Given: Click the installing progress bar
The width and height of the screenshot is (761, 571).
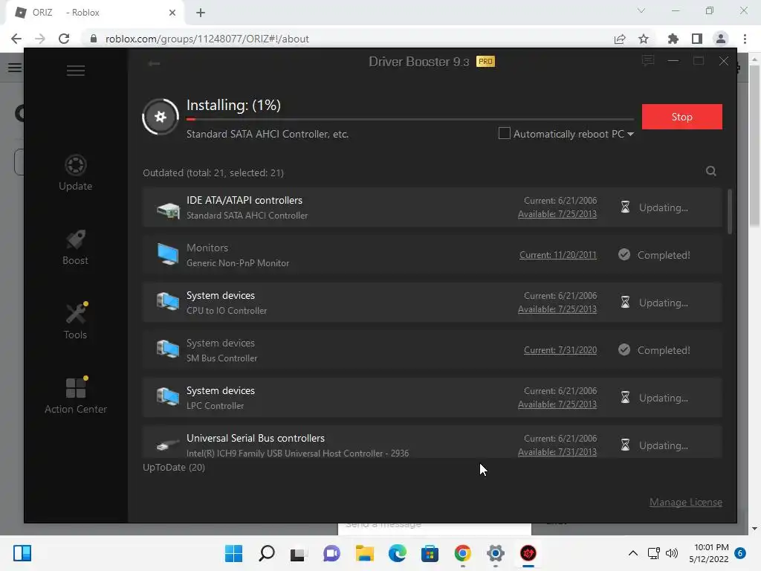Looking at the screenshot, I should [x=410, y=119].
